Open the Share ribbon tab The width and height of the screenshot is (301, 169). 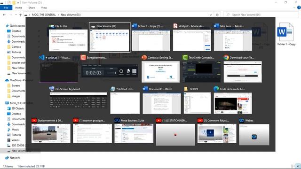(x=32, y=8)
